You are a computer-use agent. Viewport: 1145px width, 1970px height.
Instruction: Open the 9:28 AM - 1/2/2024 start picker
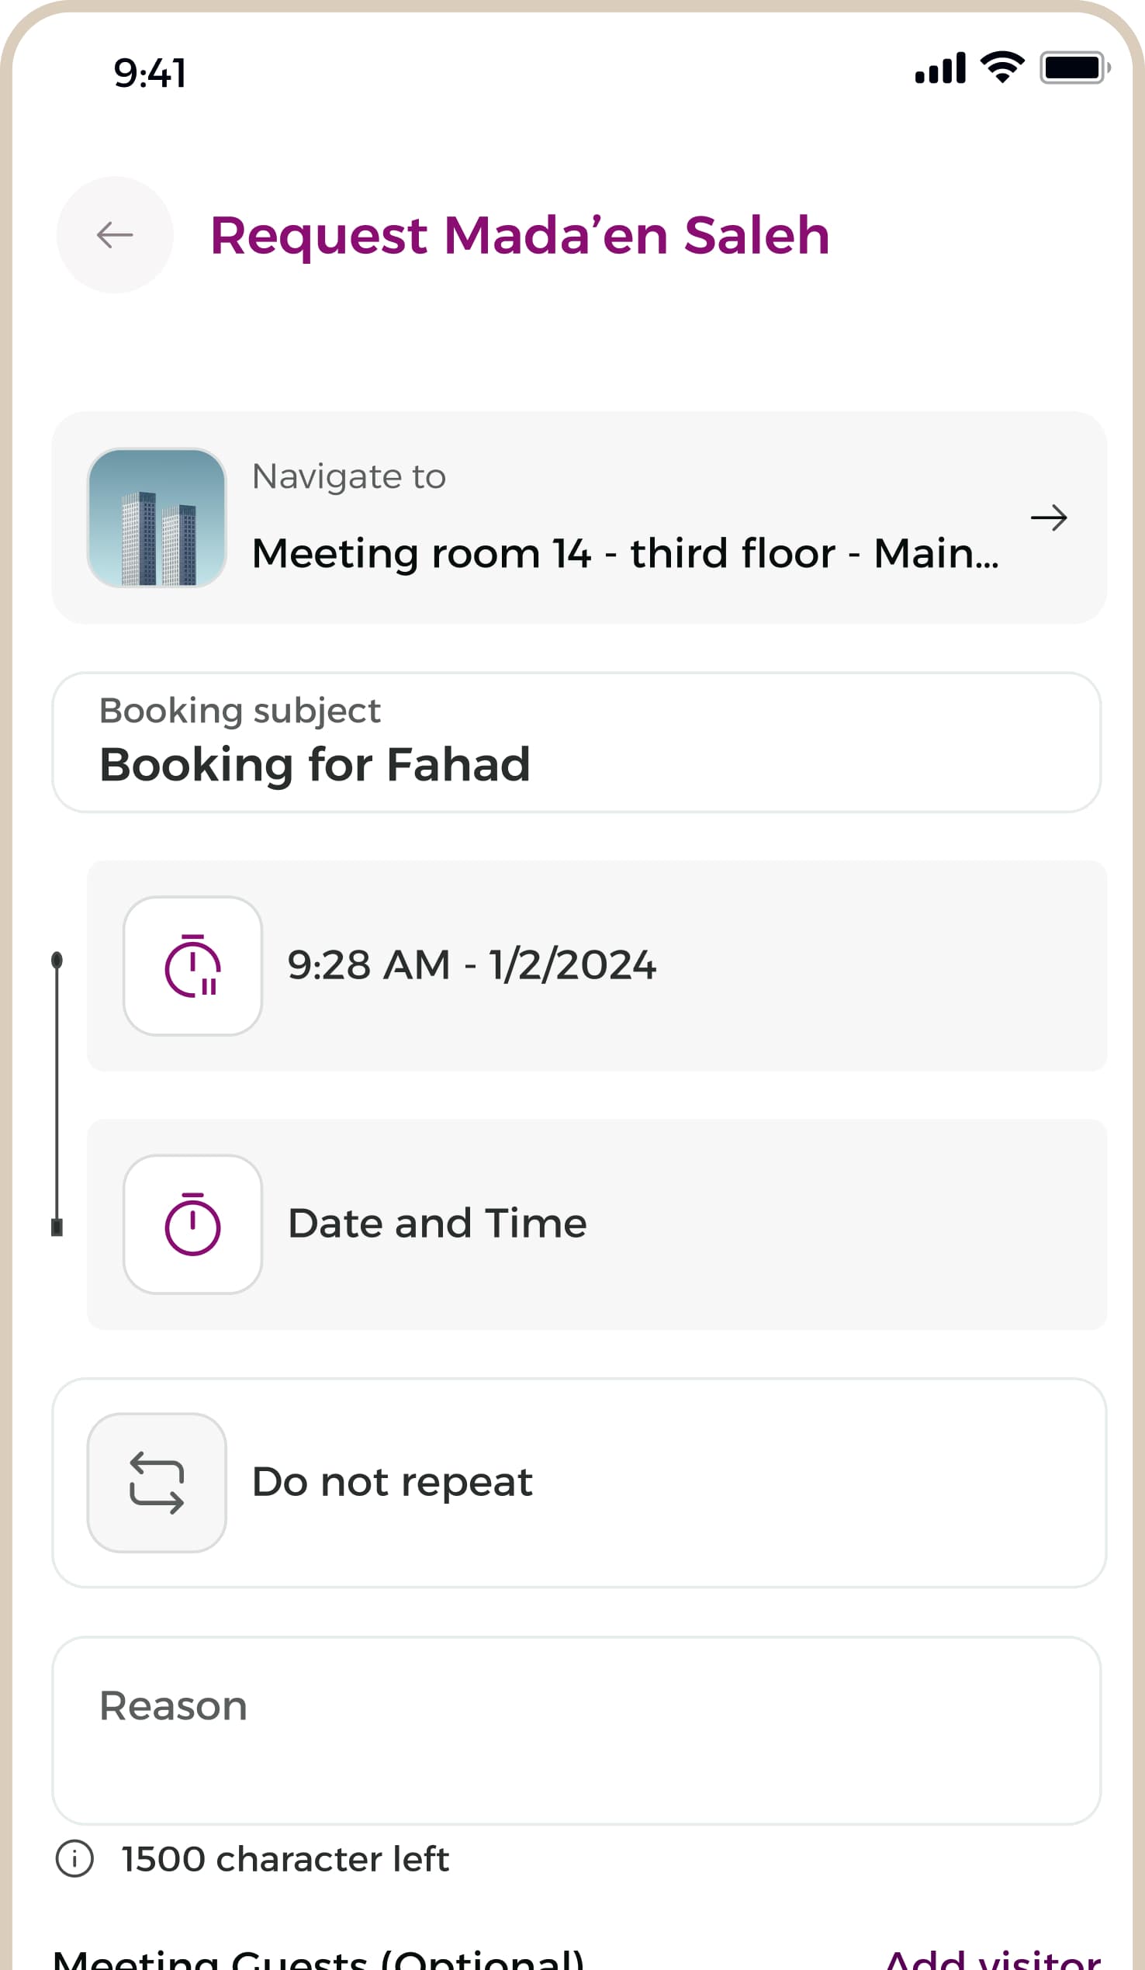pyautogui.click(x=597, y=966)
